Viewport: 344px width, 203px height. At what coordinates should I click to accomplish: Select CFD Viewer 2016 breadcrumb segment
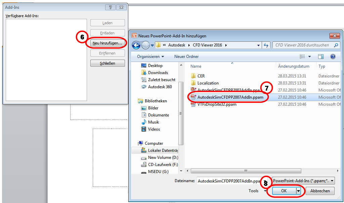207,45
